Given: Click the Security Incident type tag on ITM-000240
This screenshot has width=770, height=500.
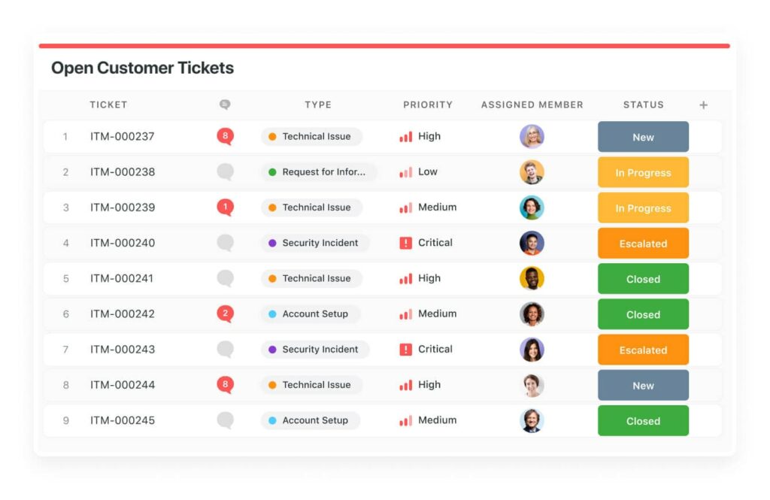Looking at the screenshot, I should point(315,243).
